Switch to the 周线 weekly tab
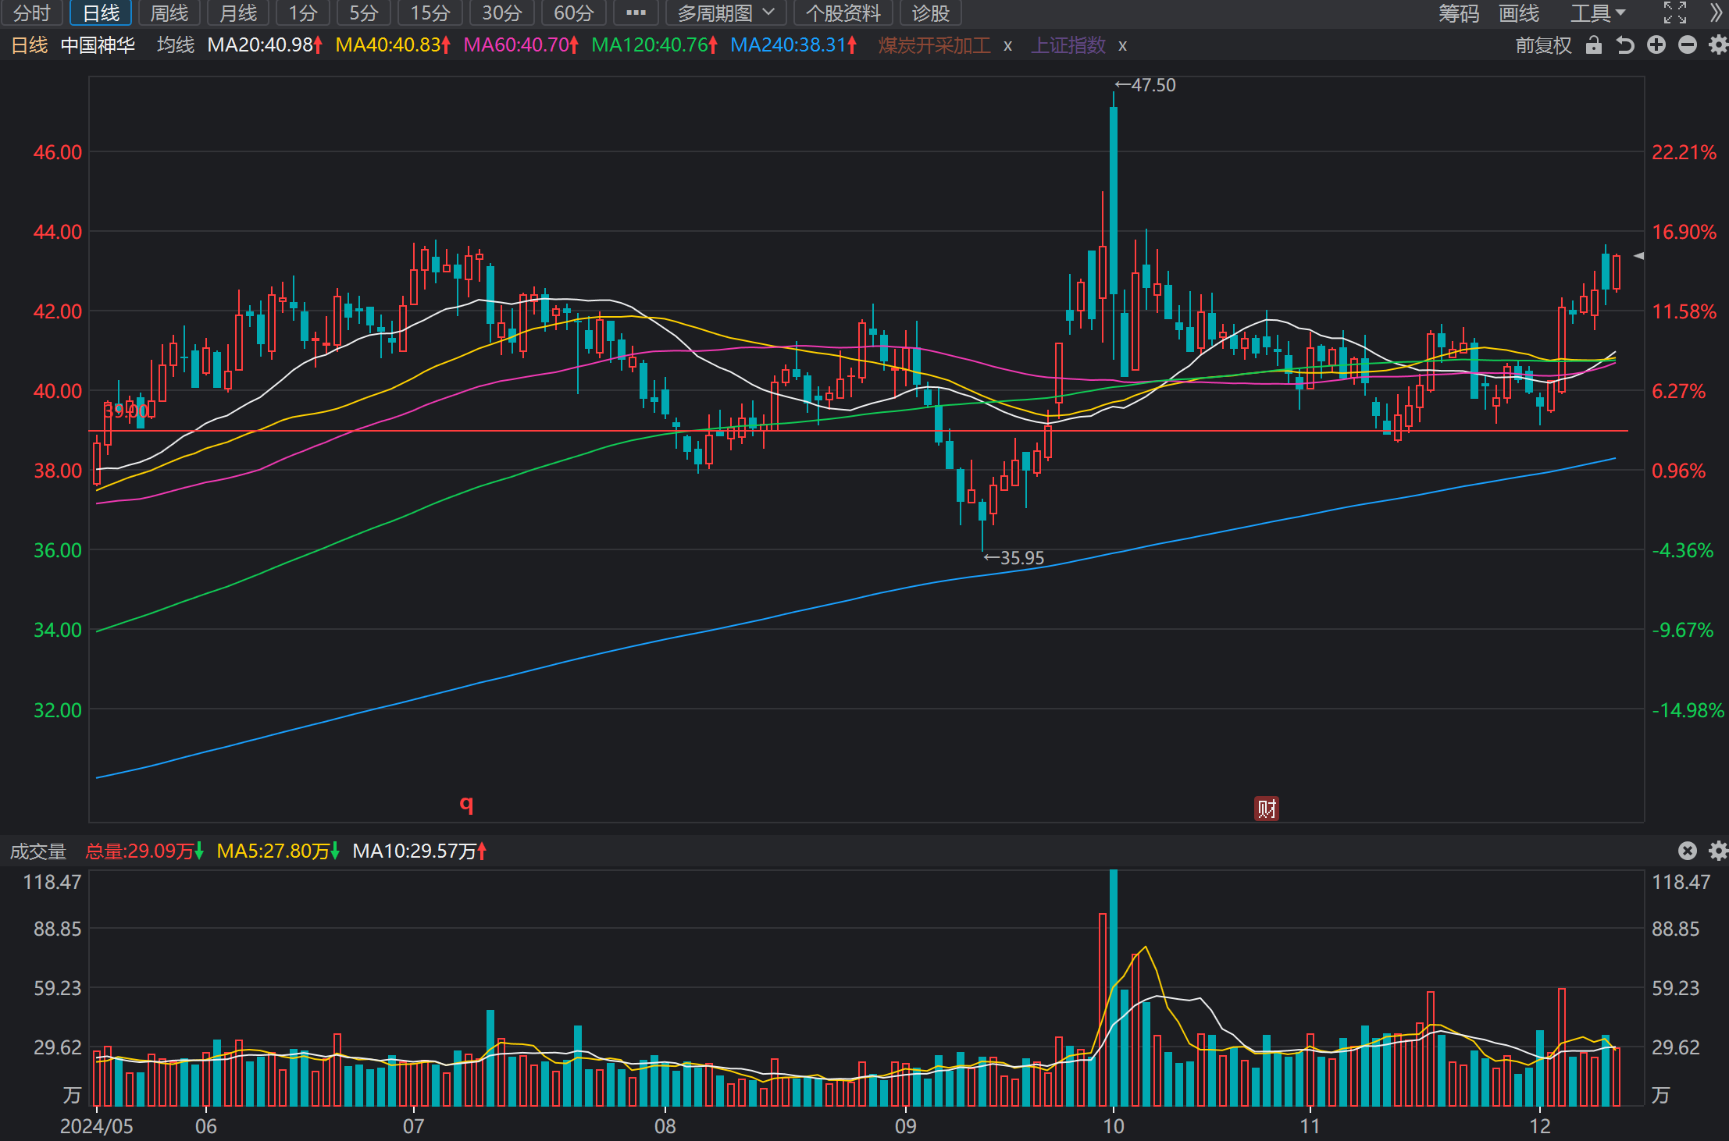This screenshot has height=1141, width=1729. 169,13
